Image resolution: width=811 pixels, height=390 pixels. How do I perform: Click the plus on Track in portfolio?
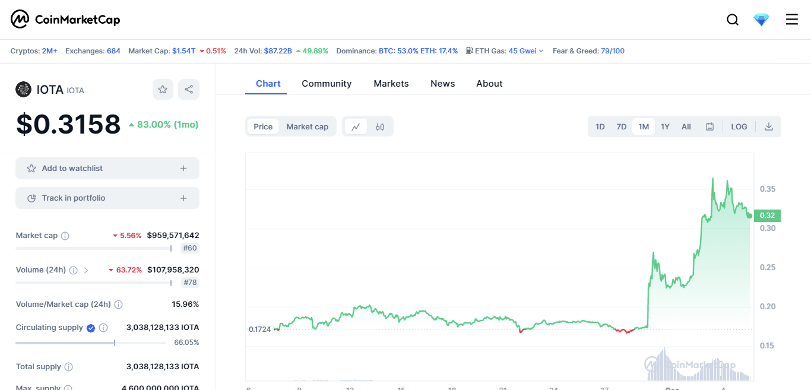click(183, 198)
